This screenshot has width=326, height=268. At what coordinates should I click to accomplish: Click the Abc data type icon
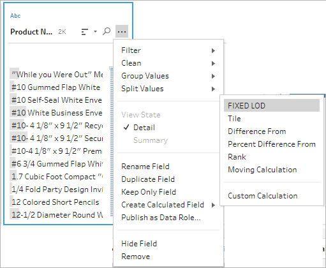tap(15, 16)
